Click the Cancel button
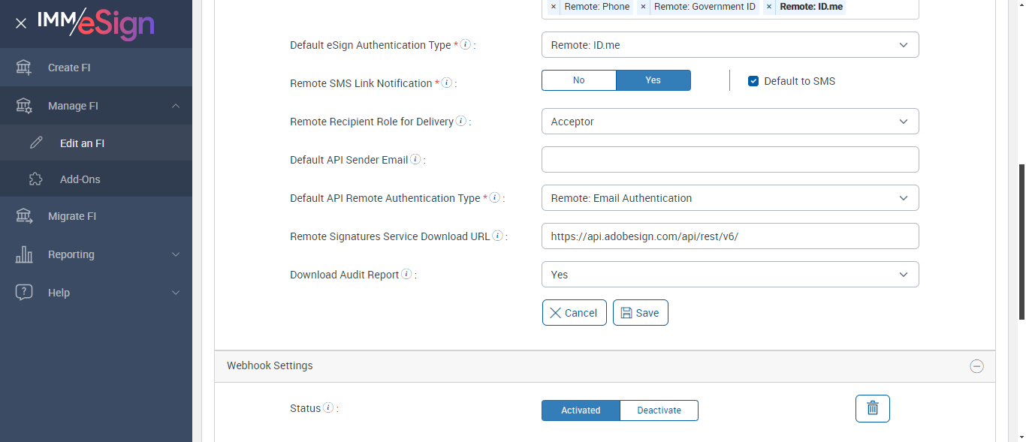This screenshot has height=442, width=1026. pos(574,313)
